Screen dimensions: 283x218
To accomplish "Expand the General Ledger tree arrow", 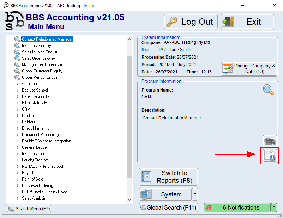I will point(17,147).
